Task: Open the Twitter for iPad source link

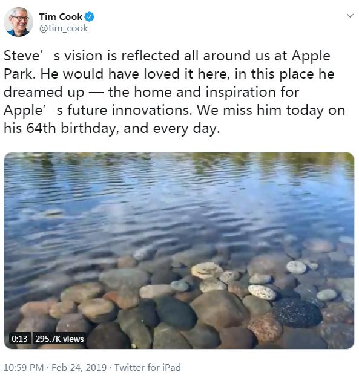Action: click(147, 367)
